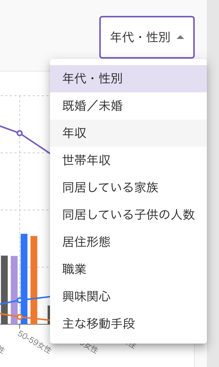Click the light purple bar in chart
This screenshot has height=367, width=219.
(x=14, y=290)
